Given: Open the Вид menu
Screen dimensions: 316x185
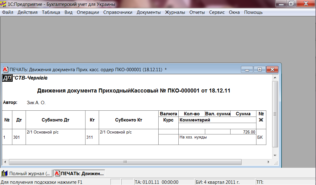Looking at the screenshot, I should (x=69, y=12).
